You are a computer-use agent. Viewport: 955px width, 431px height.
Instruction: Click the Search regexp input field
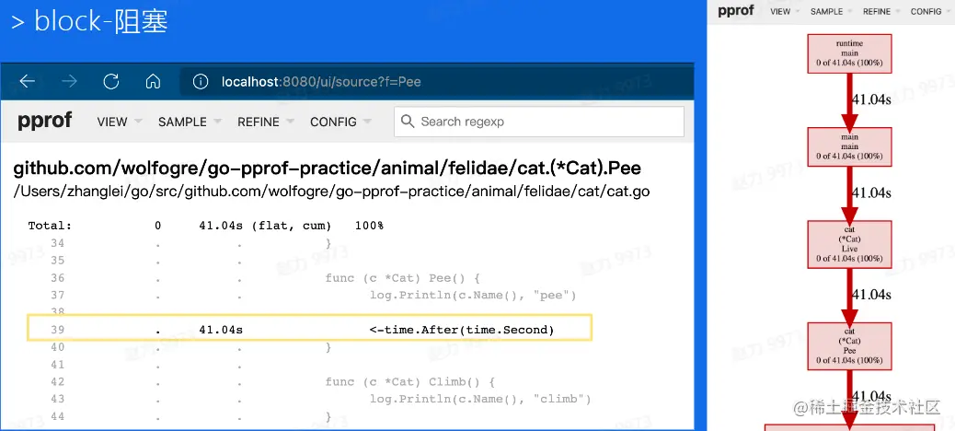[539, 122]
